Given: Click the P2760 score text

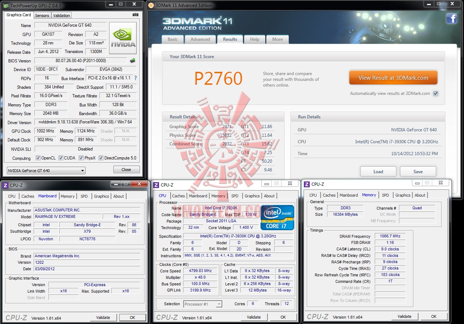Looking at the screenshot, I should click(218, 78).
